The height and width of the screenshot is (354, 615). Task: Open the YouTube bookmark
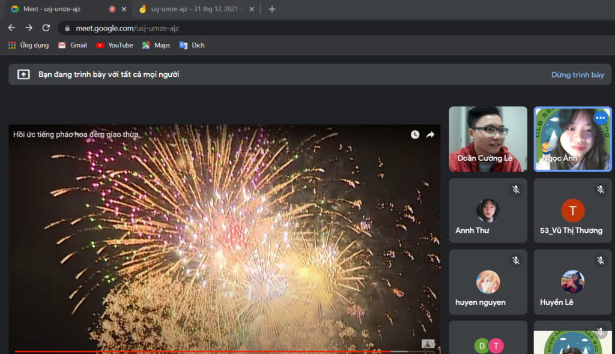pos(114,45)
